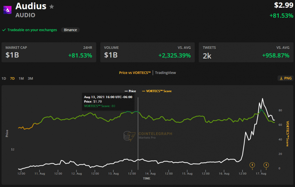Screen dimensions: 295x187
Task: Click the Market Cap card
Action: click(x=49, y=52)
